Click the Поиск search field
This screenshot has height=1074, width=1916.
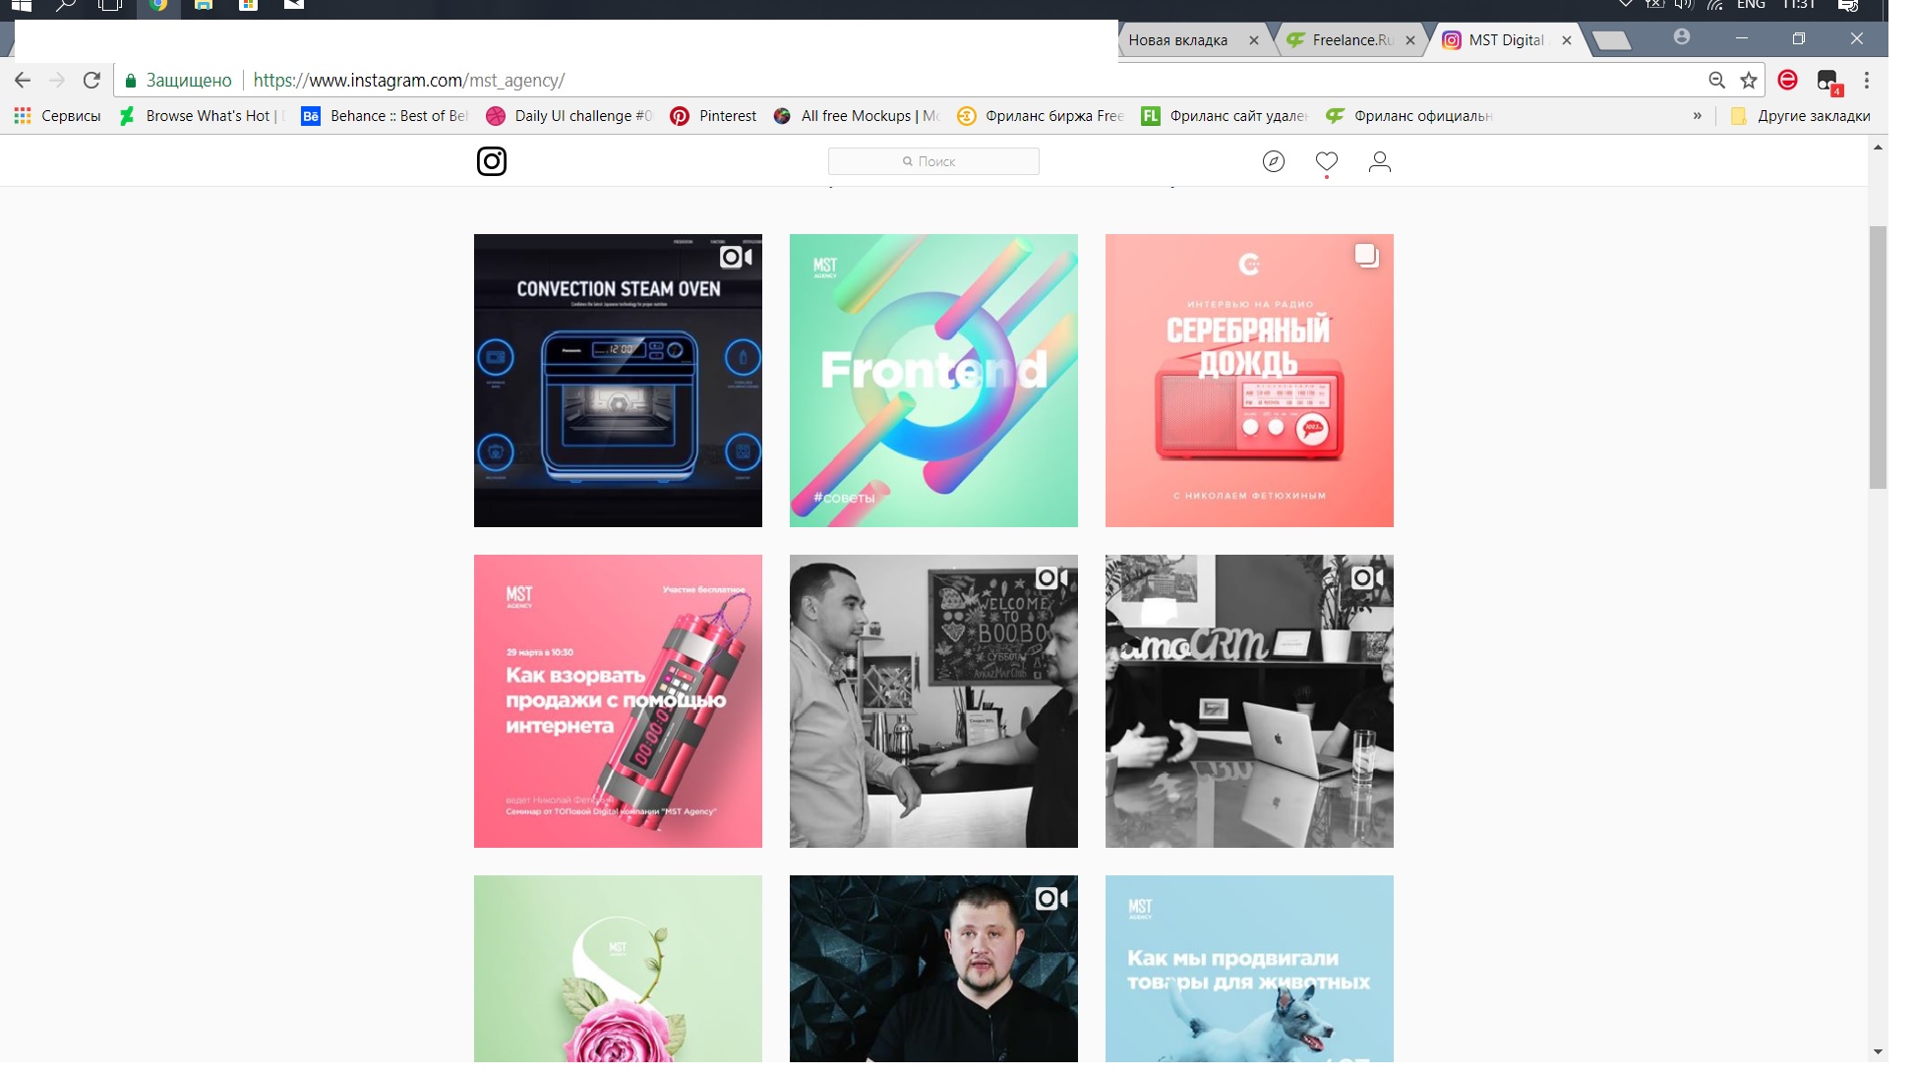(x=933, y=161)
